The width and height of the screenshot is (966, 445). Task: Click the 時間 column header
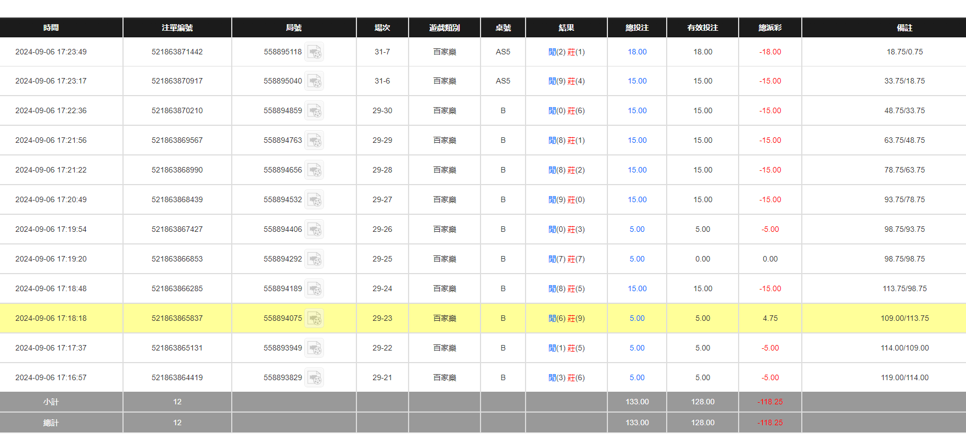(51, 28)
